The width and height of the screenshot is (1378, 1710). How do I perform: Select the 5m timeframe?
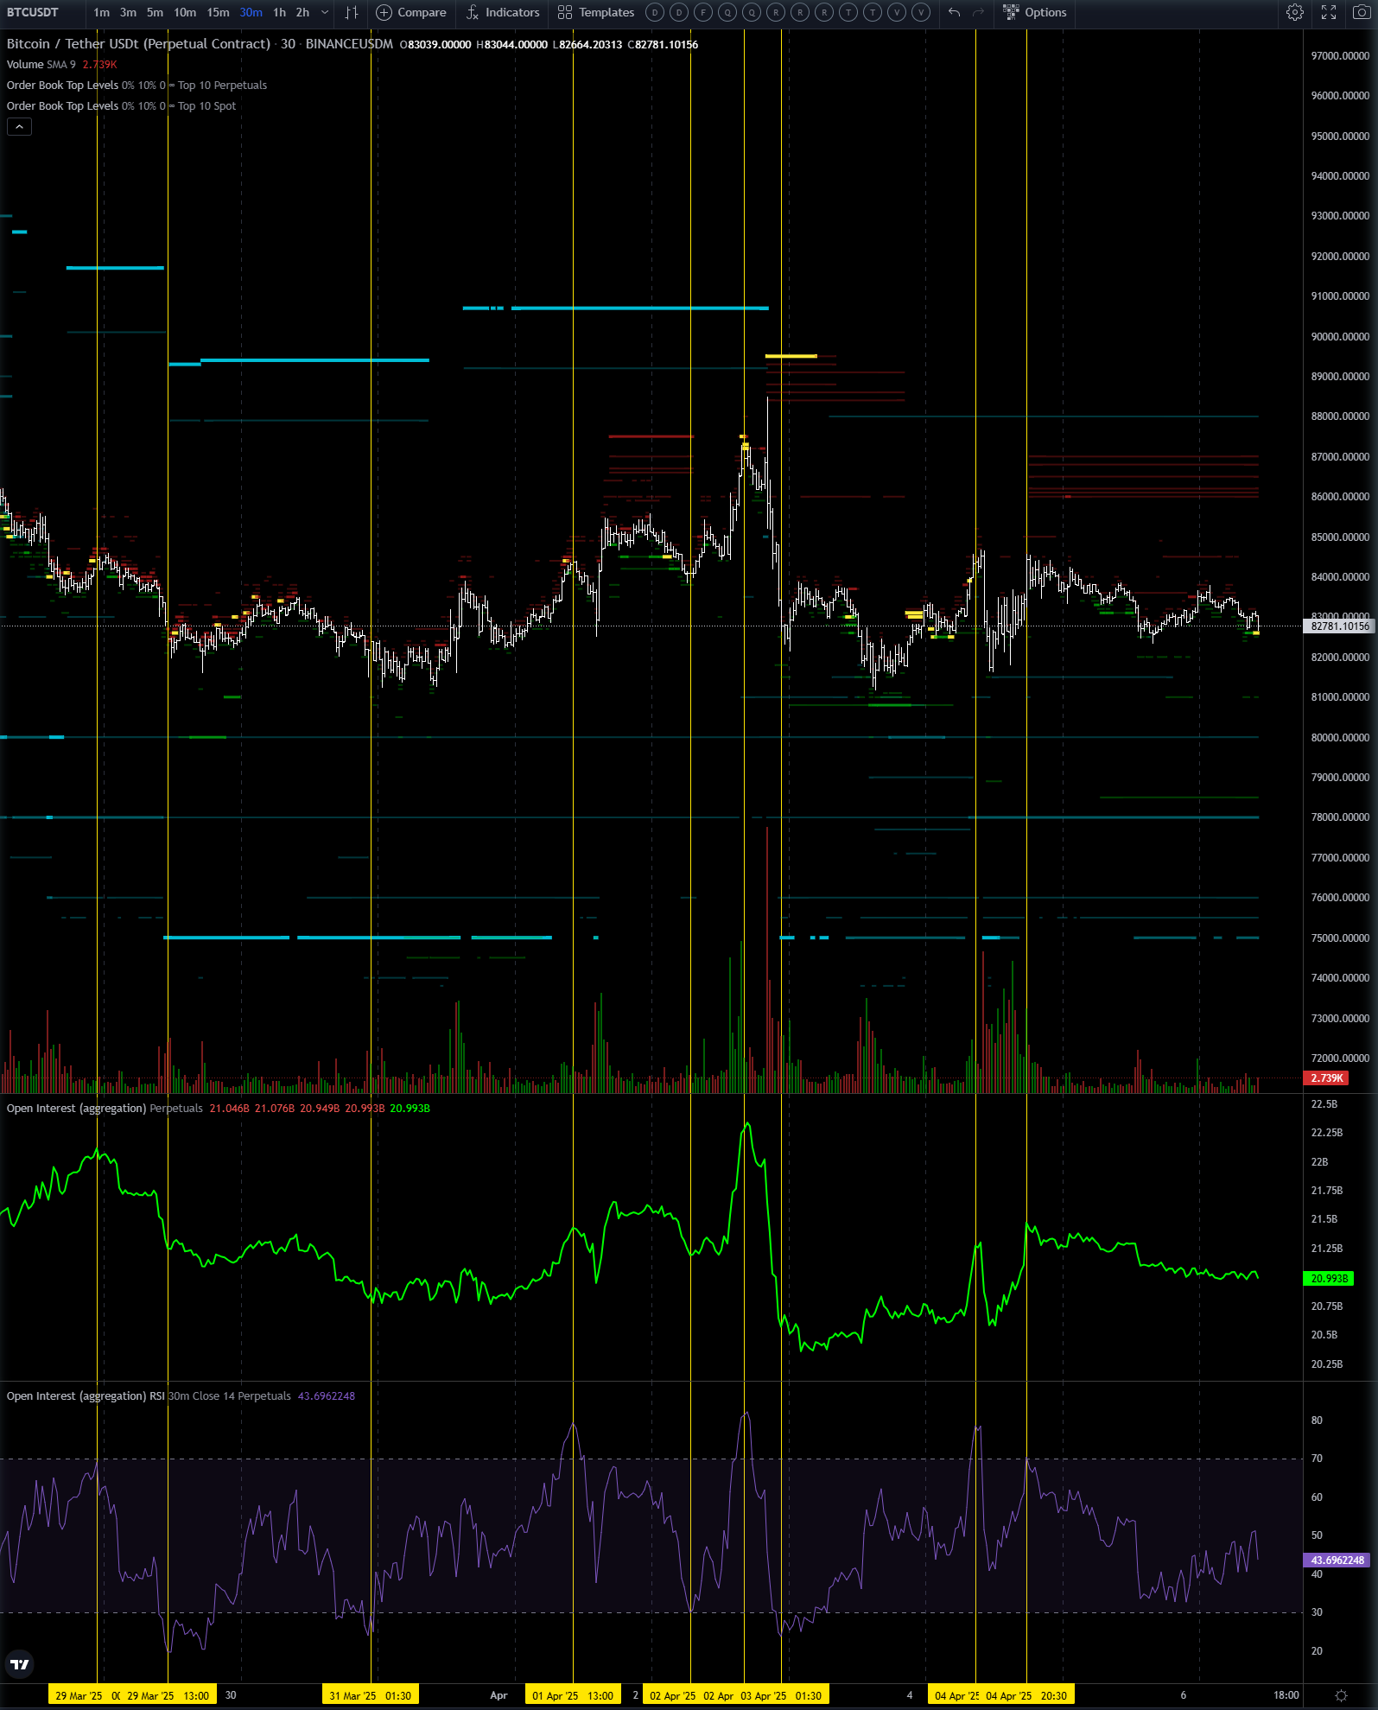155,12
